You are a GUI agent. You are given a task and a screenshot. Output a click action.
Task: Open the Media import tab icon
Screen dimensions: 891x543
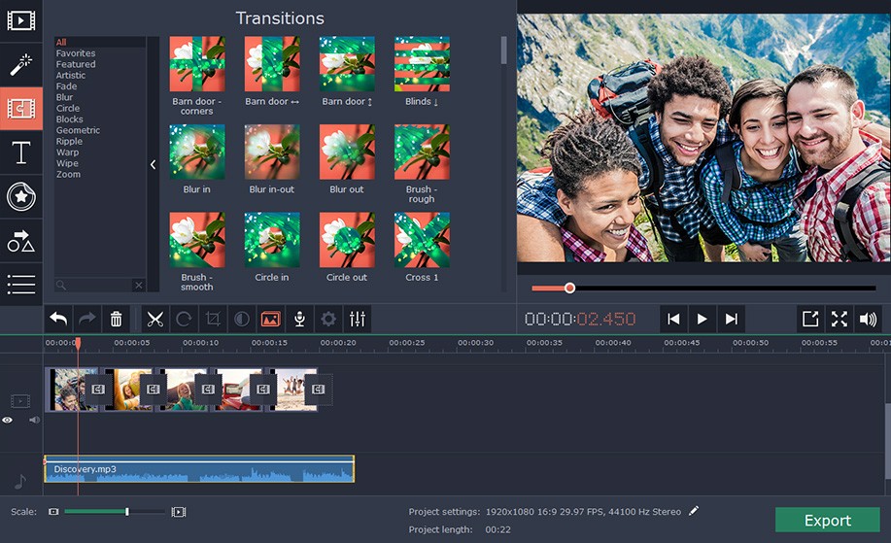(x=21, y=21)
